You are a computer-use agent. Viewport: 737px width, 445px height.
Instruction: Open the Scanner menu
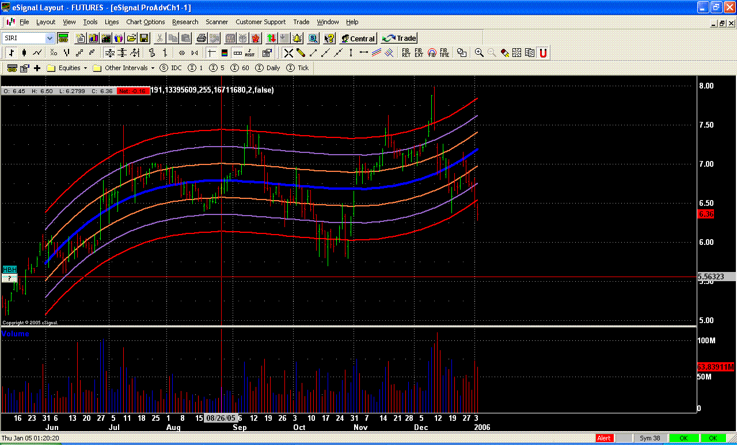click(x=216, y=22)
